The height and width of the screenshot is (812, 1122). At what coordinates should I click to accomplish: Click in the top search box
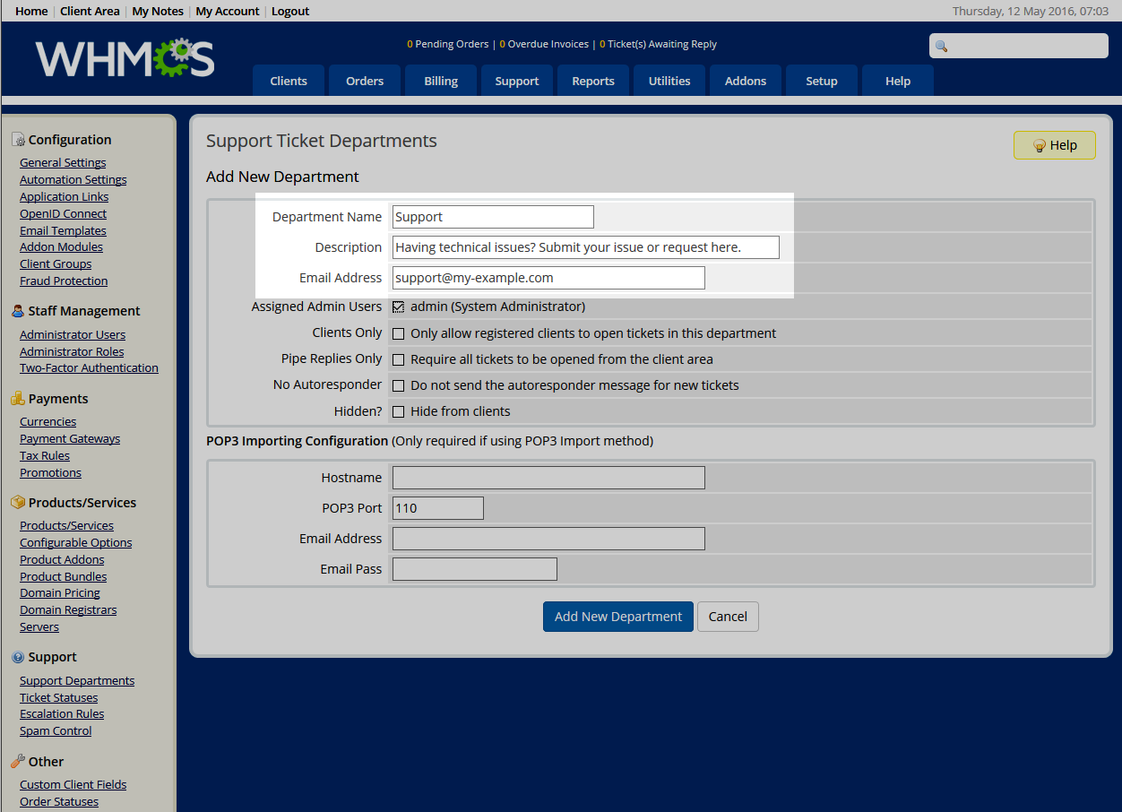pos(1019,46)
